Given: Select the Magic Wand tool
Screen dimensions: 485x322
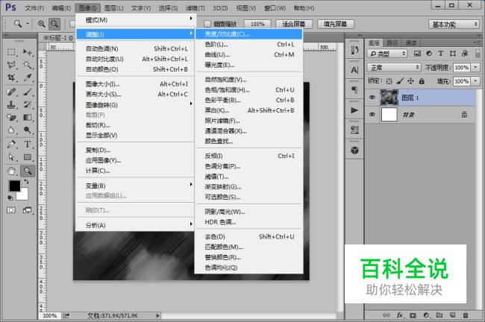Looking at the screenshot, I should 28,65.
